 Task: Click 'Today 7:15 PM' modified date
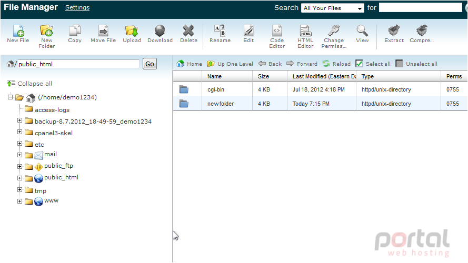[x=311, y=104]
